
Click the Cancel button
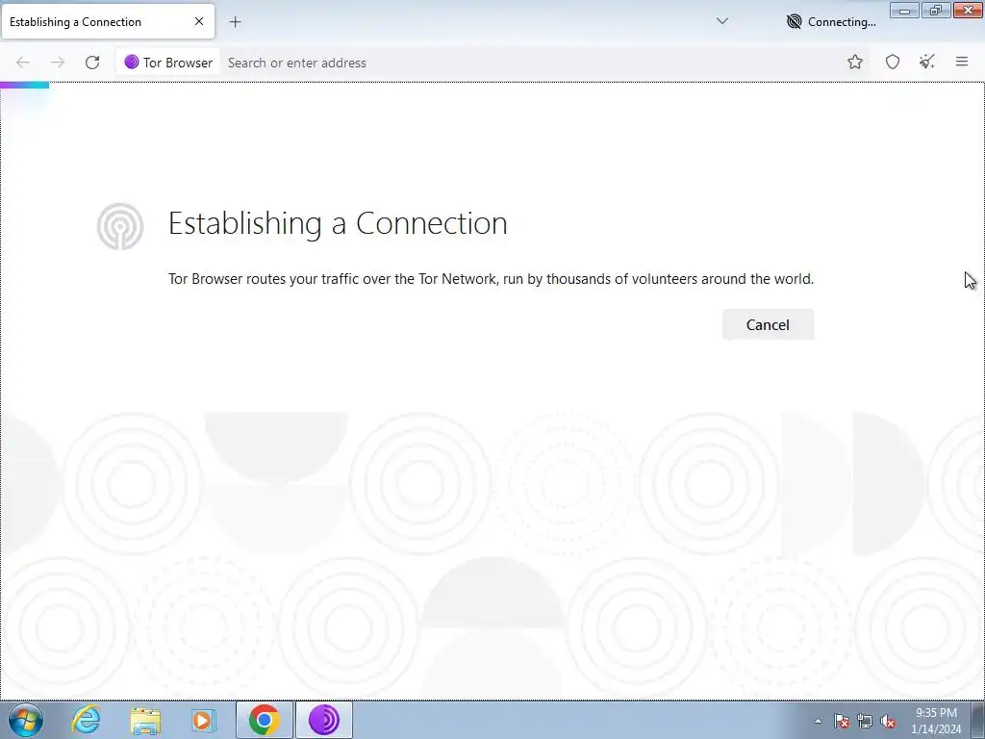click(x=768, y=324)
